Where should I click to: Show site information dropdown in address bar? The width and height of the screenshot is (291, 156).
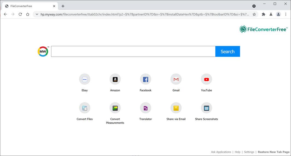(37, 14)
